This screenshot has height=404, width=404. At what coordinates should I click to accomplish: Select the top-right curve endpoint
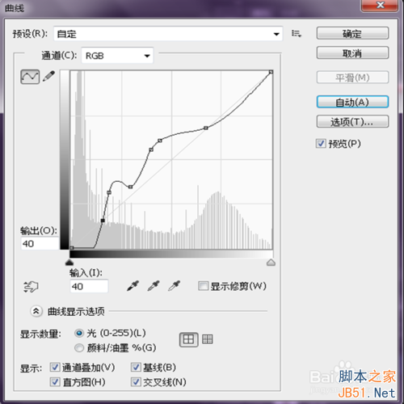271,72
